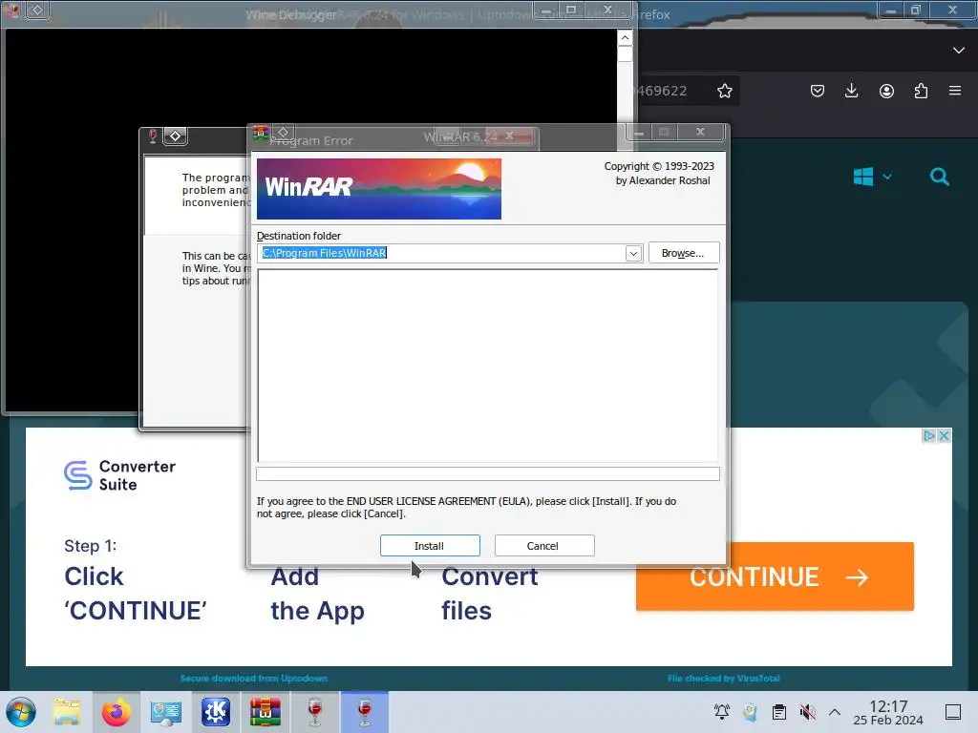Switch to the WinRAR books taskbar icon
The width and height of the screenshot is (978, 733).
(x=266, y=712)
